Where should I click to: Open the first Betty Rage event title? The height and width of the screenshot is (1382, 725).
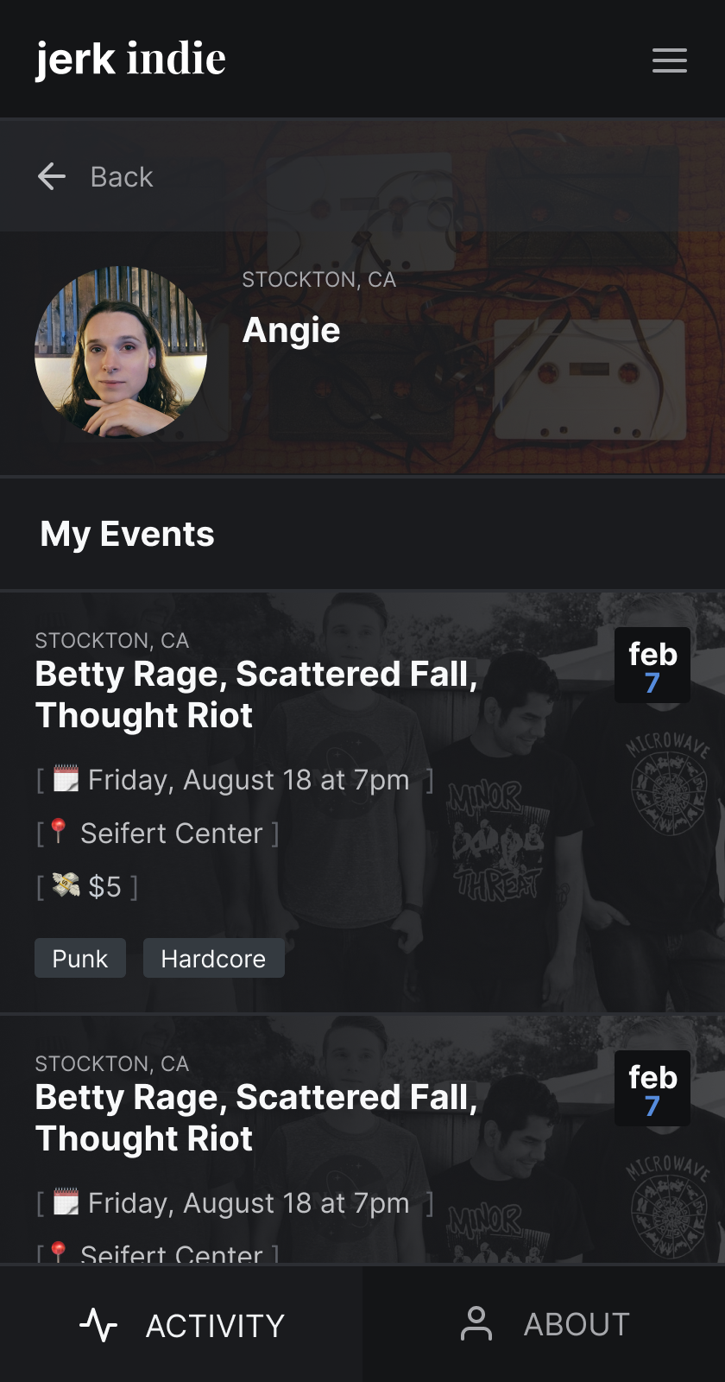(256, 694)
